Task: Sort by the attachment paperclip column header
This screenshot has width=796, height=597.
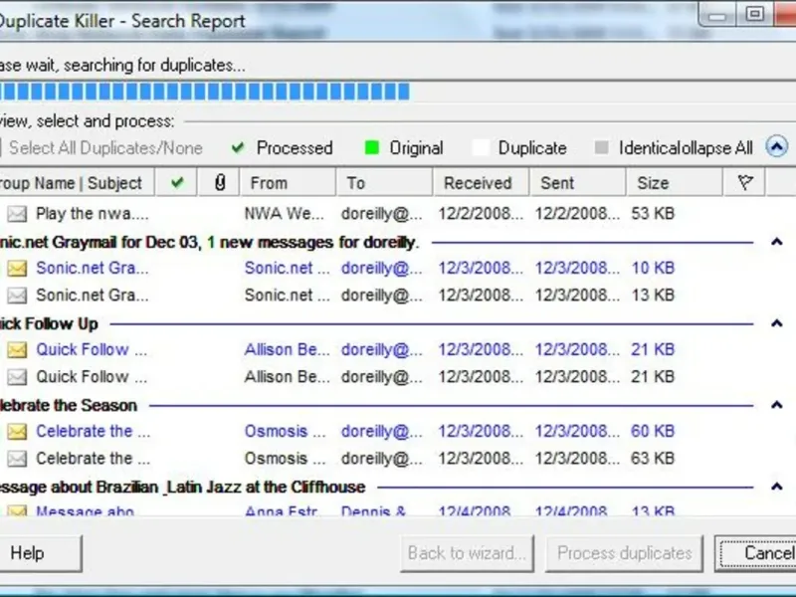Action: point(219,182)
